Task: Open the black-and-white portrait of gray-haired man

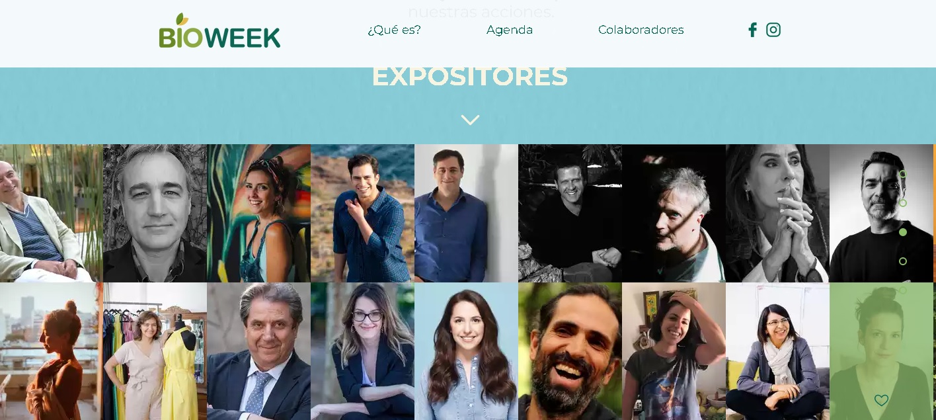Action: (x=155, y=213)
